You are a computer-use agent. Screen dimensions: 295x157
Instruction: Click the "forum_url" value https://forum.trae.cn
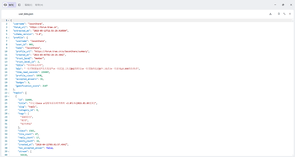[44, 27]
